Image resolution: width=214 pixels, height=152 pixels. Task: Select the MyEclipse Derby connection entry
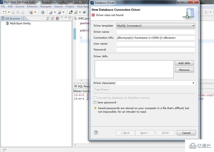click(20, 23)
